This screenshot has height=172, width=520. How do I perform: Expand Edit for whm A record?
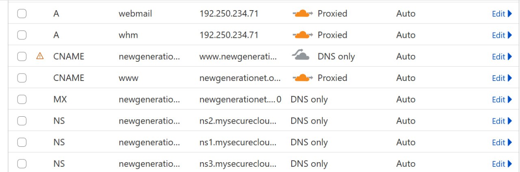click(502, 35)
